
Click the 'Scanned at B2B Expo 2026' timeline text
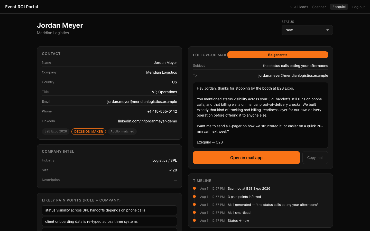tap(249, 189)
